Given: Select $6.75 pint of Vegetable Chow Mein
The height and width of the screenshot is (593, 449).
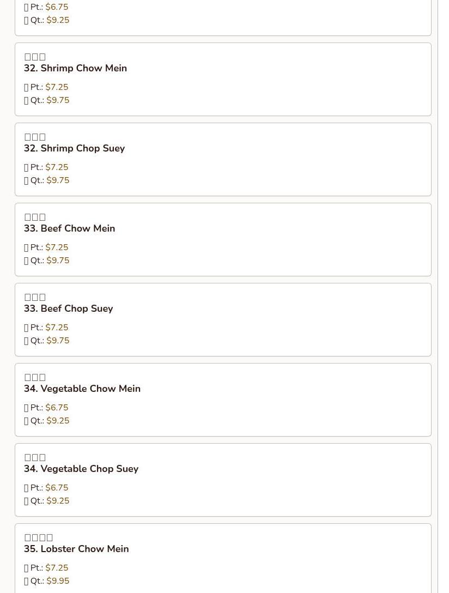Looking at the screenshot, I should coord(57,408).
